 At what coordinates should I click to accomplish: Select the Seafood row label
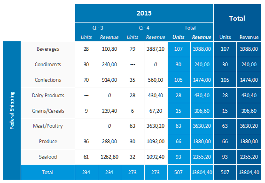[48, 157]
